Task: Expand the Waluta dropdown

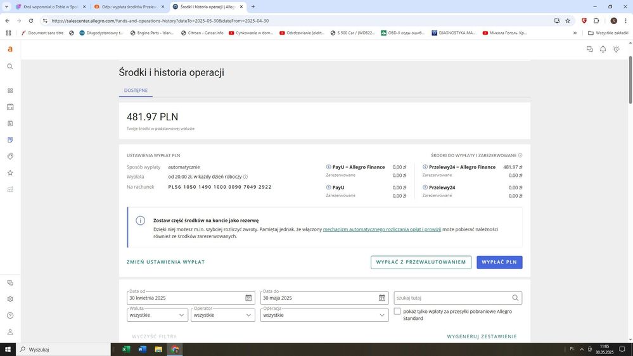Action: tap(157, 315)
